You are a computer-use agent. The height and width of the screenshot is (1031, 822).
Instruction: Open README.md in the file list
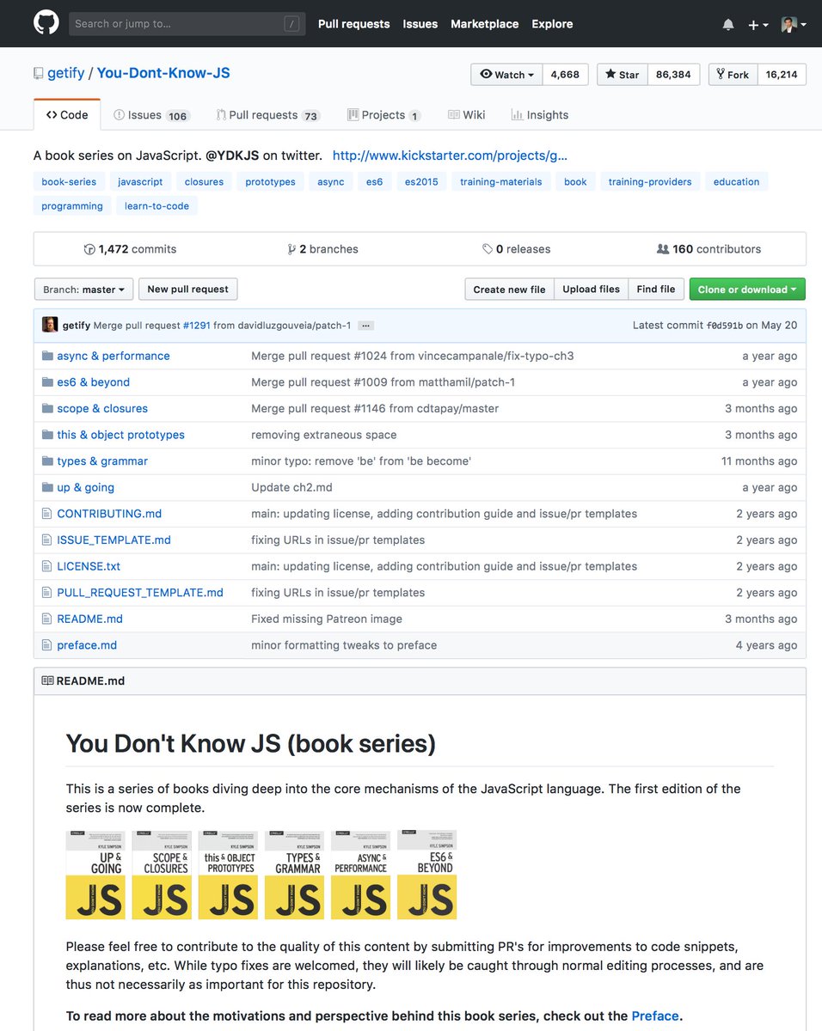[x=89, y=619]
